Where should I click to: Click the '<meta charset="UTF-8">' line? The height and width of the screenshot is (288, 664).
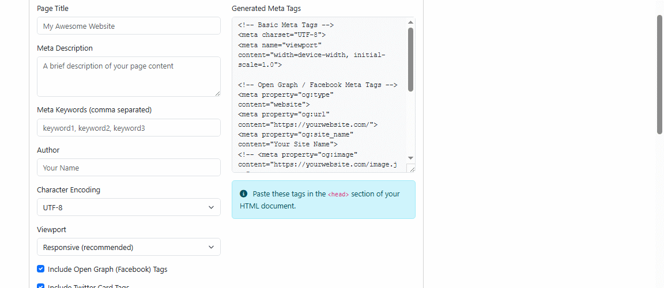coord(282,35)
